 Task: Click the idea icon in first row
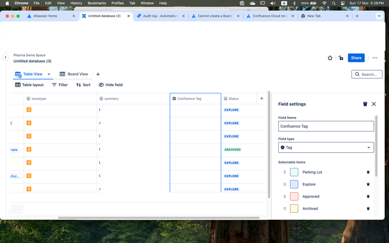(x=29, y=109)
